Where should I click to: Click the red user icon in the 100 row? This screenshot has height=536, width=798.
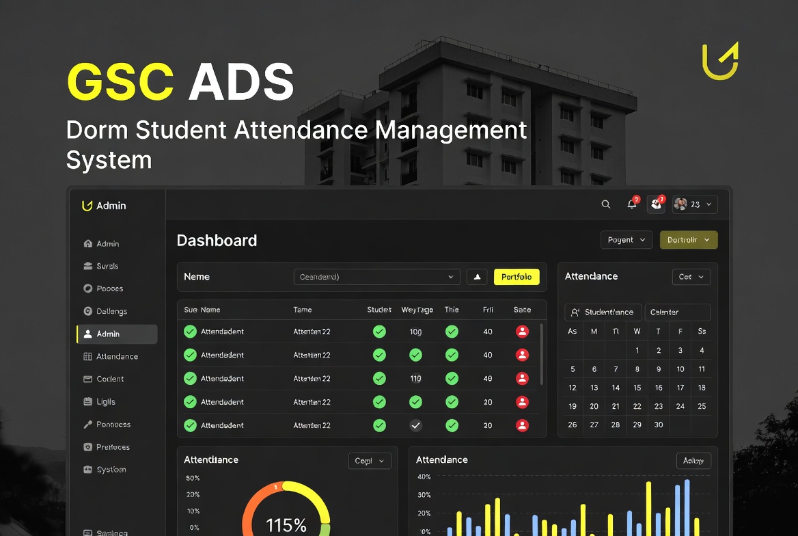[522, 332]
